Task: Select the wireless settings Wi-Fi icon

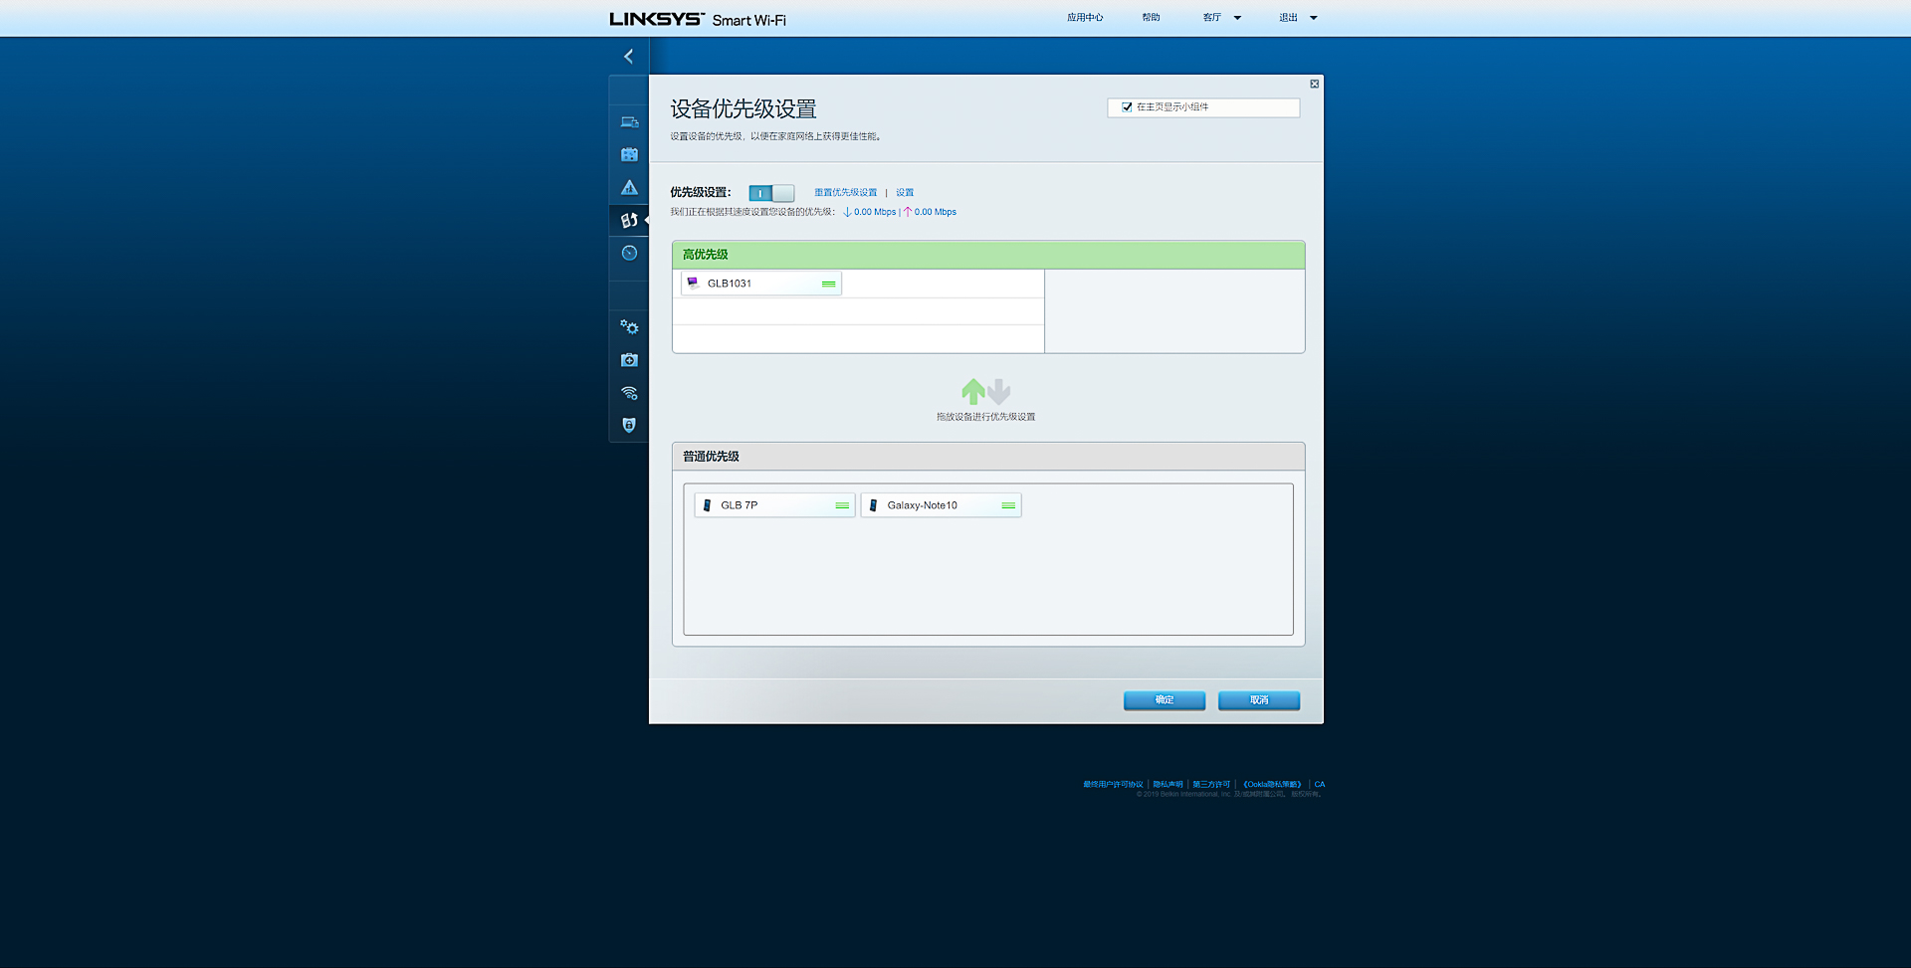Action: pos(628,392)
